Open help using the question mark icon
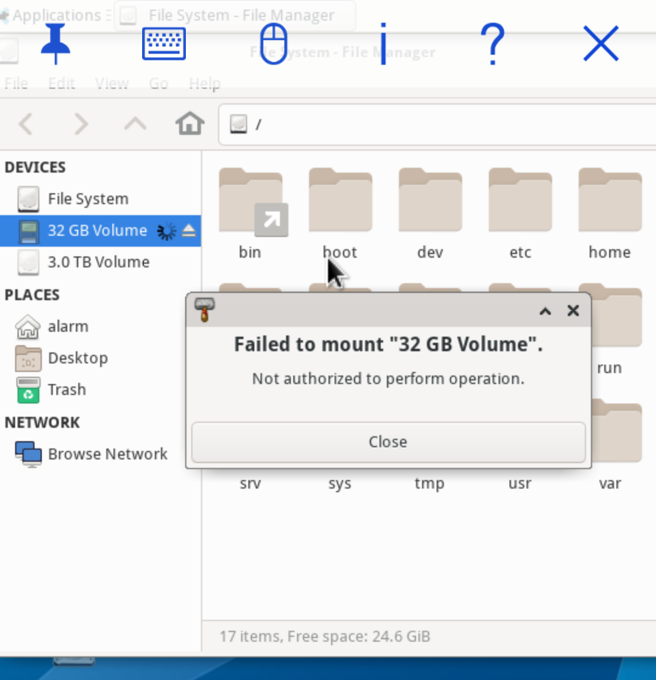This screenshot has width=656, height=680. (x=492, y=44)
